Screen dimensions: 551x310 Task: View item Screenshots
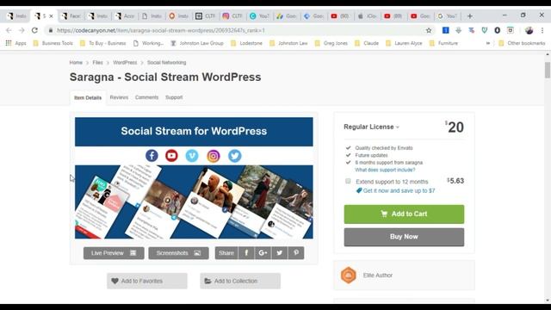[x=178, y=253]
